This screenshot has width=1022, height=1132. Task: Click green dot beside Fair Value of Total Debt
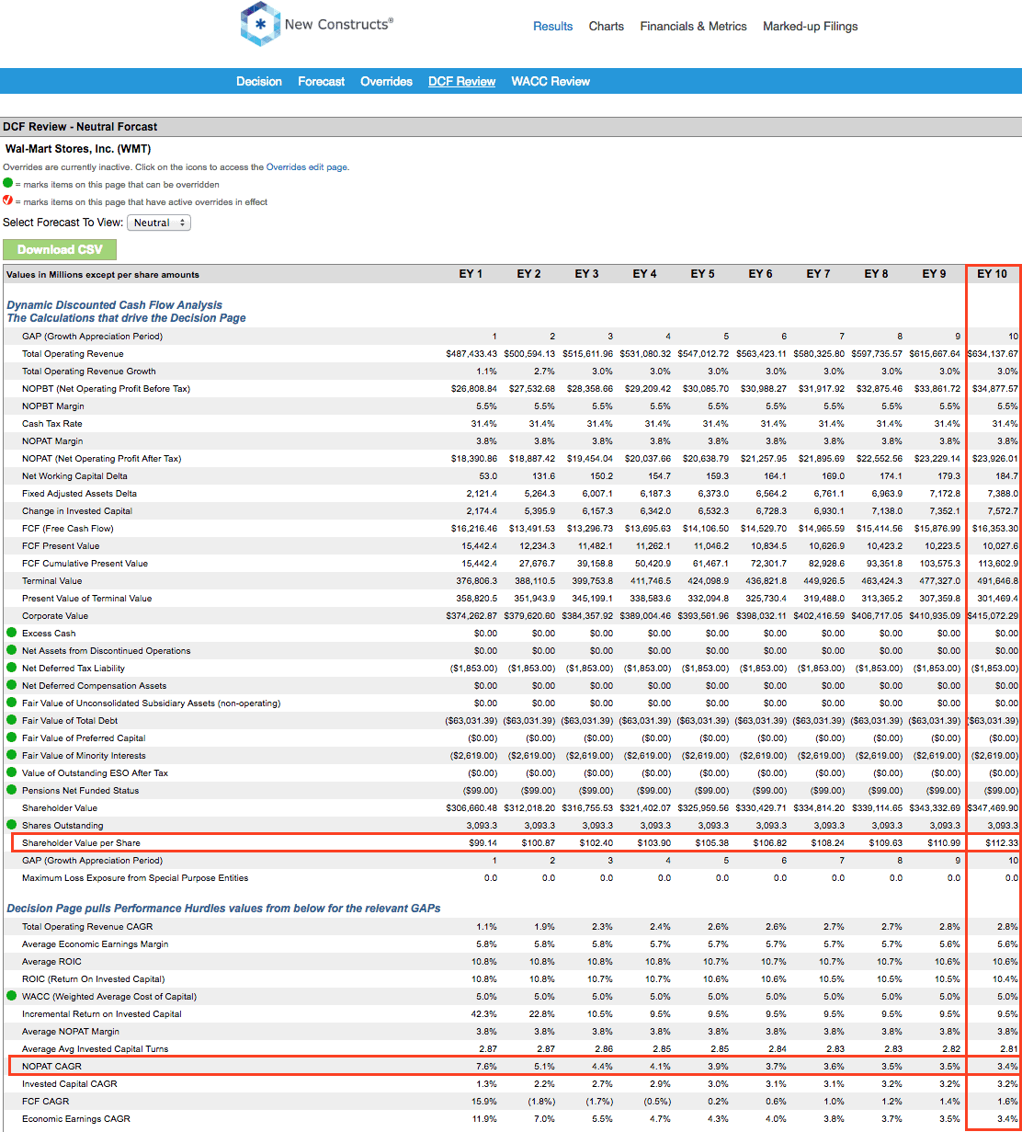(12, 720)
